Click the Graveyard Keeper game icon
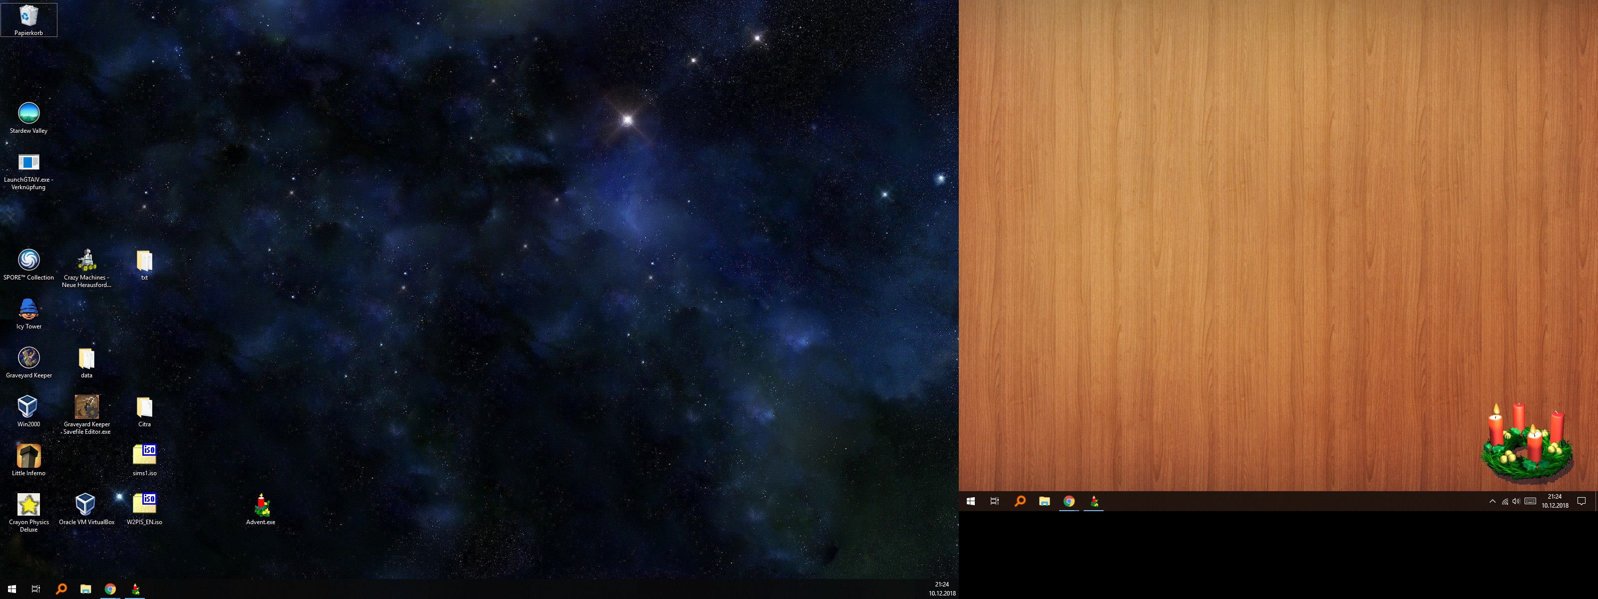1598x599 pixels. coord(28,358)
